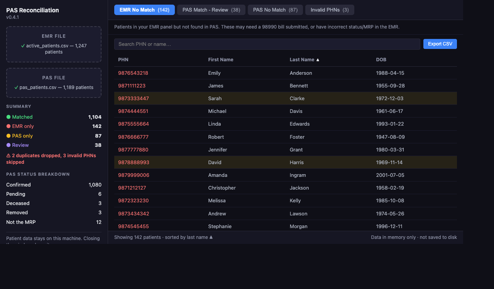
Task: Click the Removed status breakdown row
Action: pyautogui.click(x=54, y=212)
